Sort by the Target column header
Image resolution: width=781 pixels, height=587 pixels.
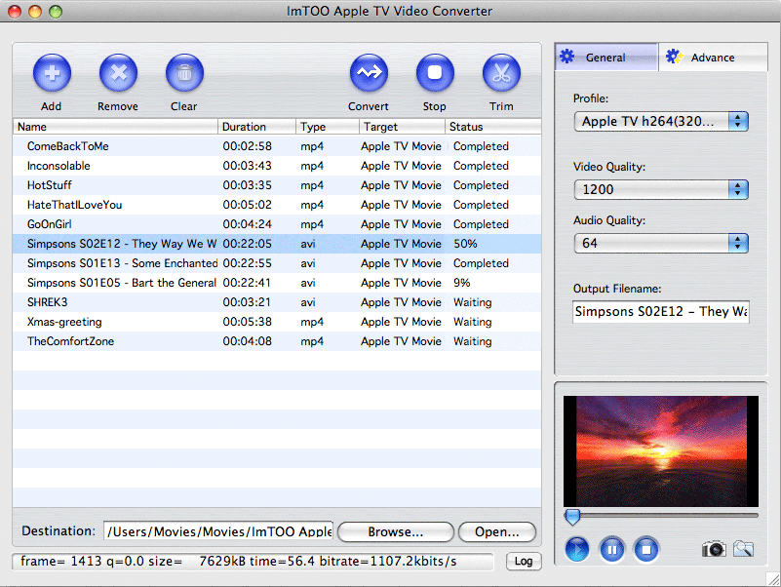point(402,127)
